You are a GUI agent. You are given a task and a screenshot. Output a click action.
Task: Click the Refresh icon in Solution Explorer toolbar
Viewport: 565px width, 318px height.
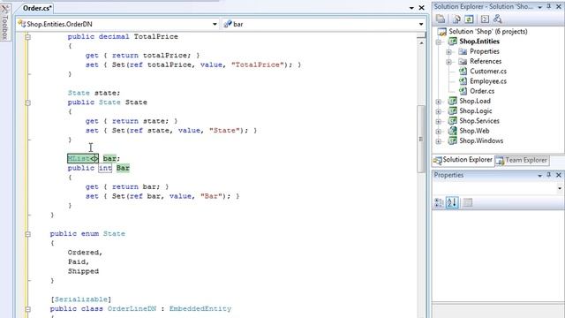pos(469,19)
